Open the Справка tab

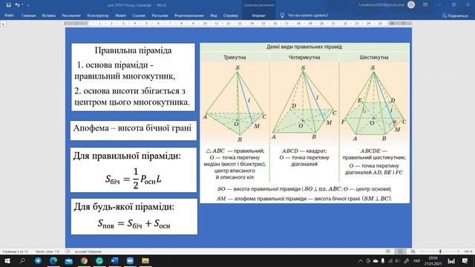point(230,15)
